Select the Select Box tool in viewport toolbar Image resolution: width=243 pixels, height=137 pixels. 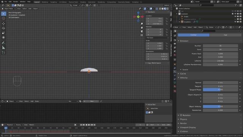(x=3, y=14)
